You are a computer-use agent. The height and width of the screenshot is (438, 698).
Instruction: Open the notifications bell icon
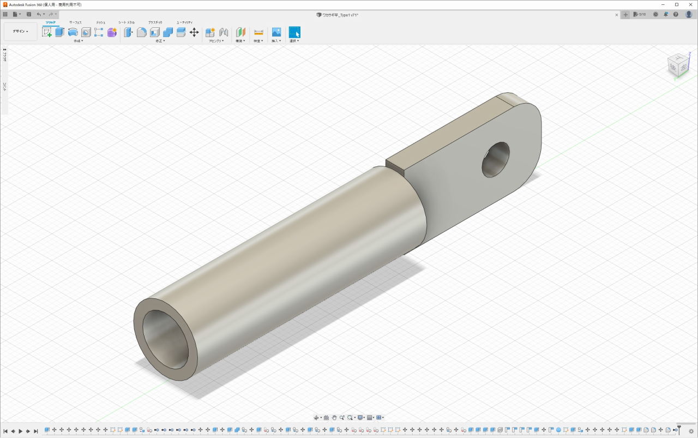pos(667,15)
